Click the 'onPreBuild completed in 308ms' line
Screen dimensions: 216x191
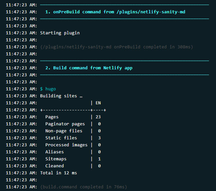(116, 47)
